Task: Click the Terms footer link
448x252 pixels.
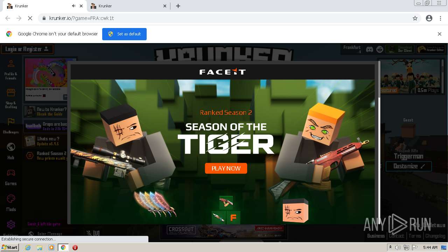Action: 415,236
